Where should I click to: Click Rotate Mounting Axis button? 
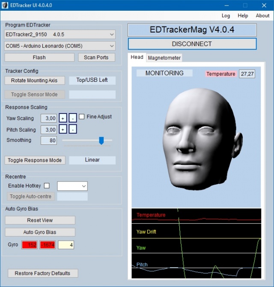click(x=35, y=81)
